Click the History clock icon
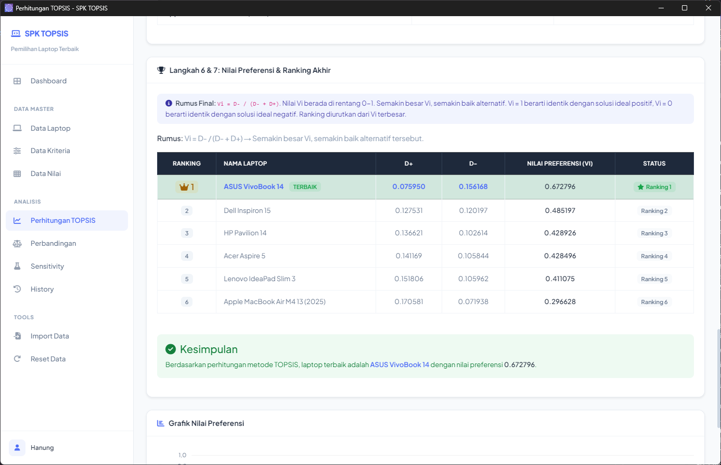 [17, 289]
